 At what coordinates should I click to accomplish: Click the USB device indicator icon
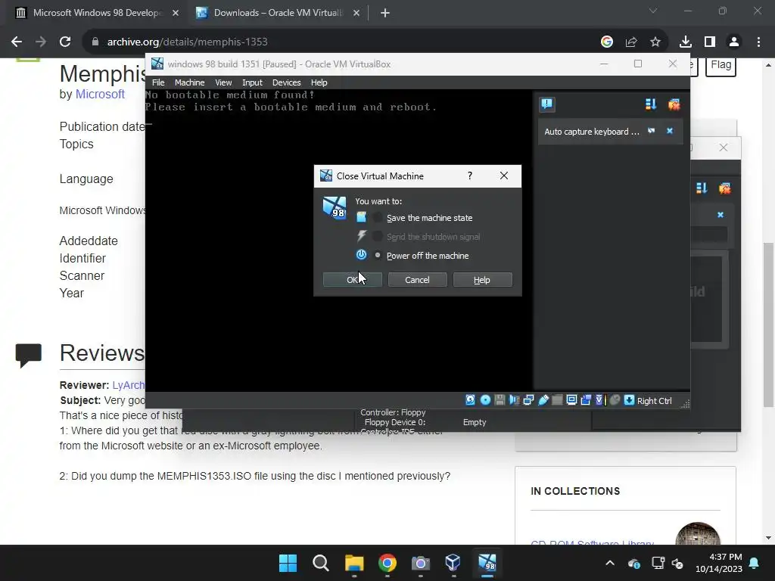click(x=543, y=400)
